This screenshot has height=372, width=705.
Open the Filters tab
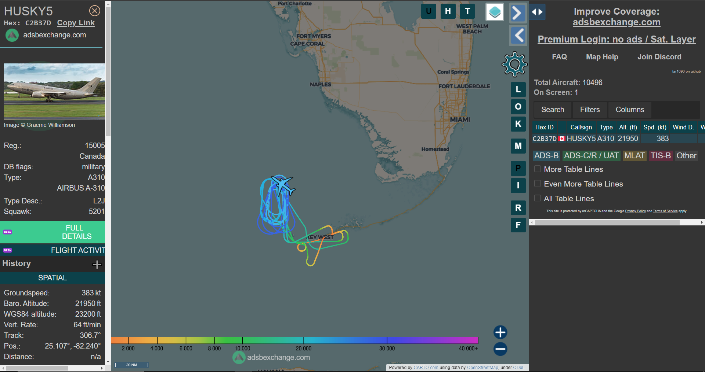coord(590,110)
